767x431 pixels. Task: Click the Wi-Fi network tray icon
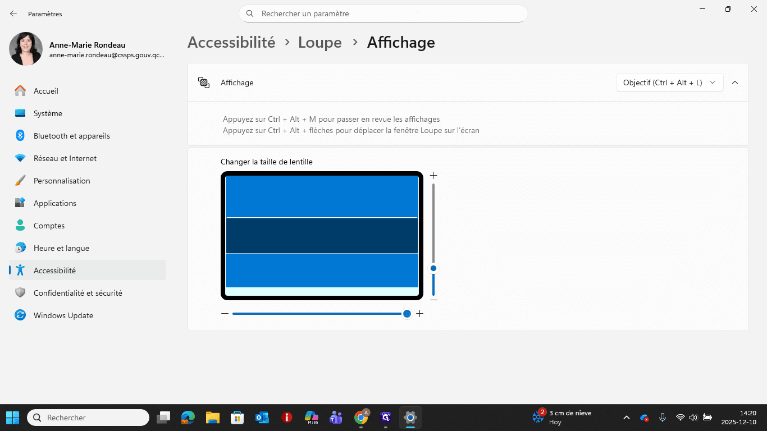(681, 418)
